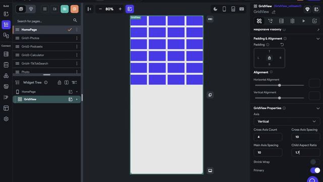Open the Settings gear sidebar icon
Viewport: 323px width, 182px height.
(x=6, y=119)
